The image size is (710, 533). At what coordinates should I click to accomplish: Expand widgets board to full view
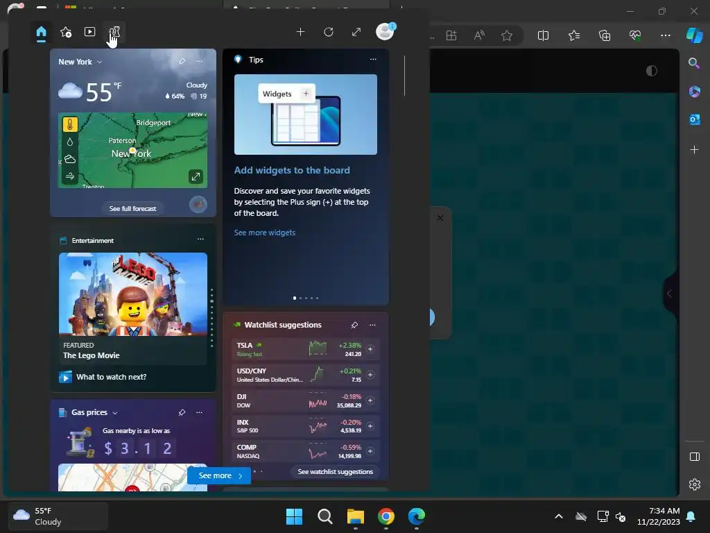click(356, 32)
